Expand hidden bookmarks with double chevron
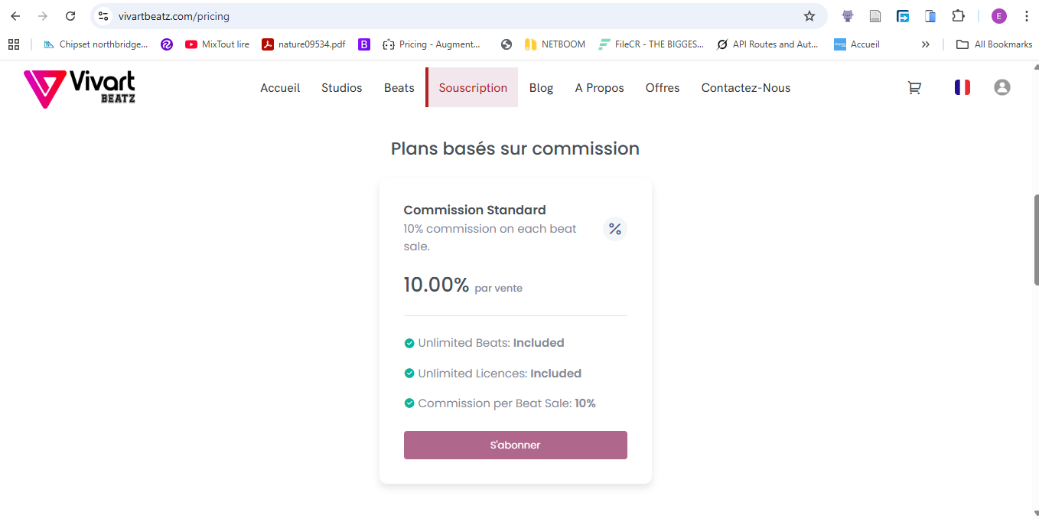The width and height of the screenshot is (1039, 519). tap(925, 44)
